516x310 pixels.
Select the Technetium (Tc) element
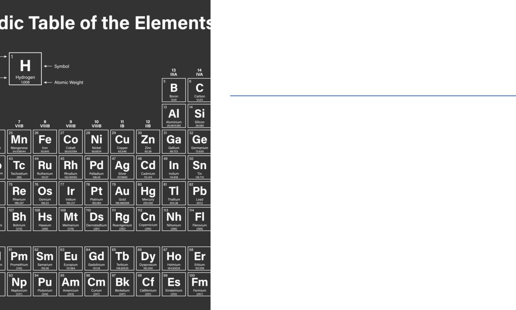[x=19, y=167]
